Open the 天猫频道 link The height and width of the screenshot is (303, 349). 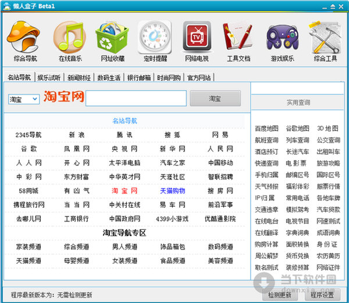click(x=29, y=261)
